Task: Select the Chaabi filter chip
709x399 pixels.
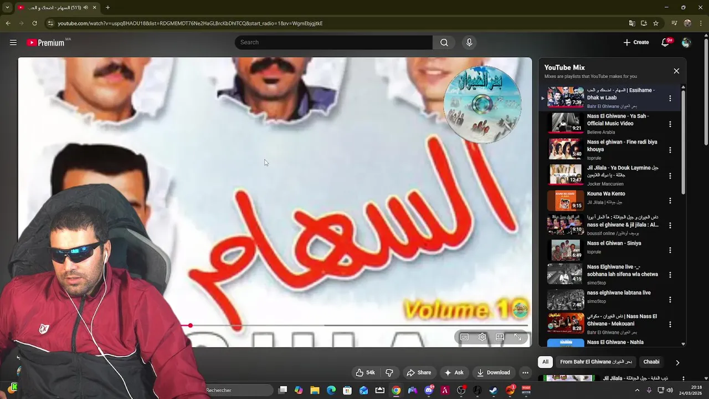Action: (651, 362)
